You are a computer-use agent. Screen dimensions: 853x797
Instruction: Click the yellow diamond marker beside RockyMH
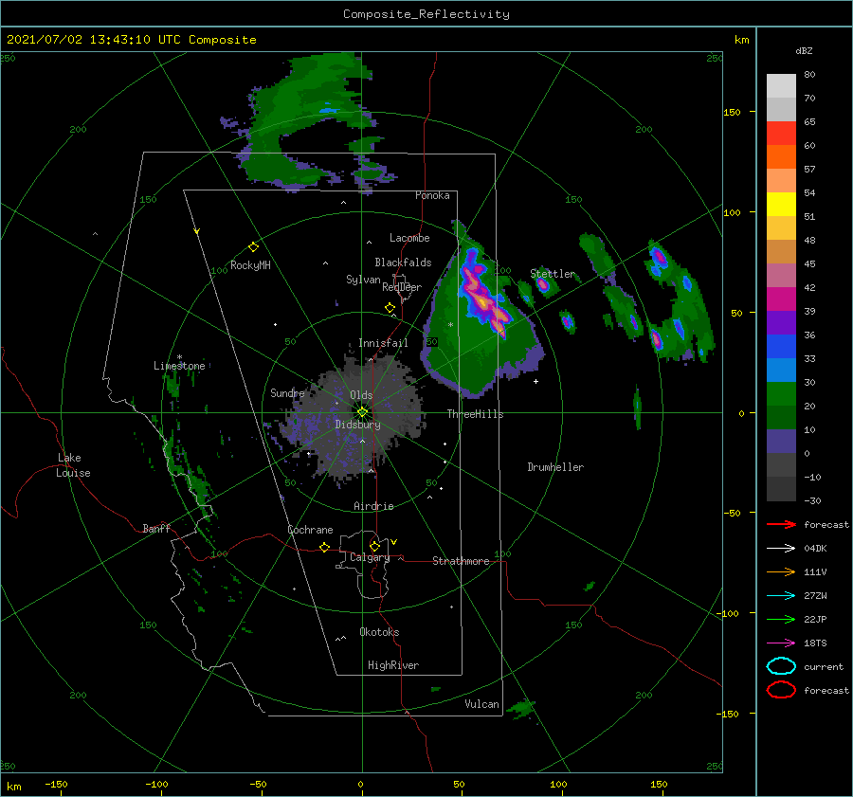click(x=253, y=247)
